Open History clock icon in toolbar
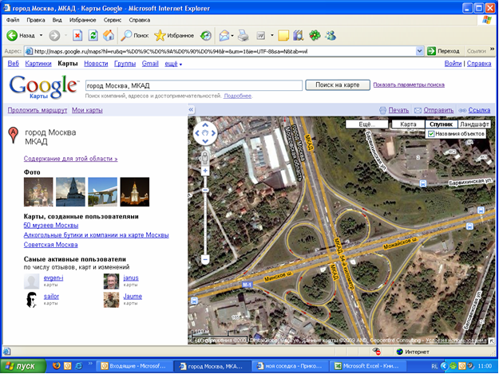This screenshot has width=499, height=374. point(205,35)
